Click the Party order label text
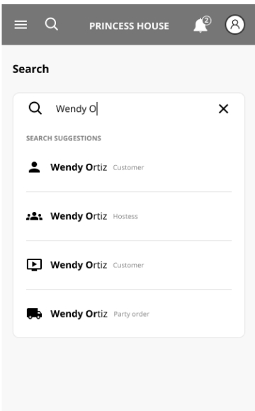The width and height of the screenshot is (255, 411). point(131,314)
